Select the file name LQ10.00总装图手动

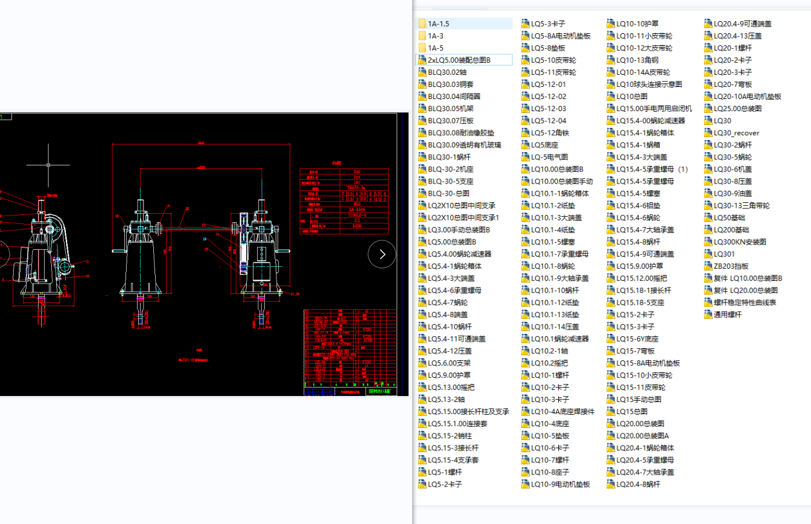tap(562, 181)
